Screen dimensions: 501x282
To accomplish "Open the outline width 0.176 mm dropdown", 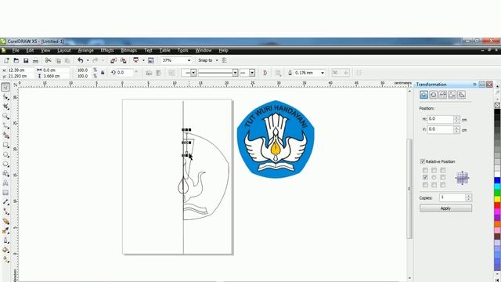I will click(323, 73).
